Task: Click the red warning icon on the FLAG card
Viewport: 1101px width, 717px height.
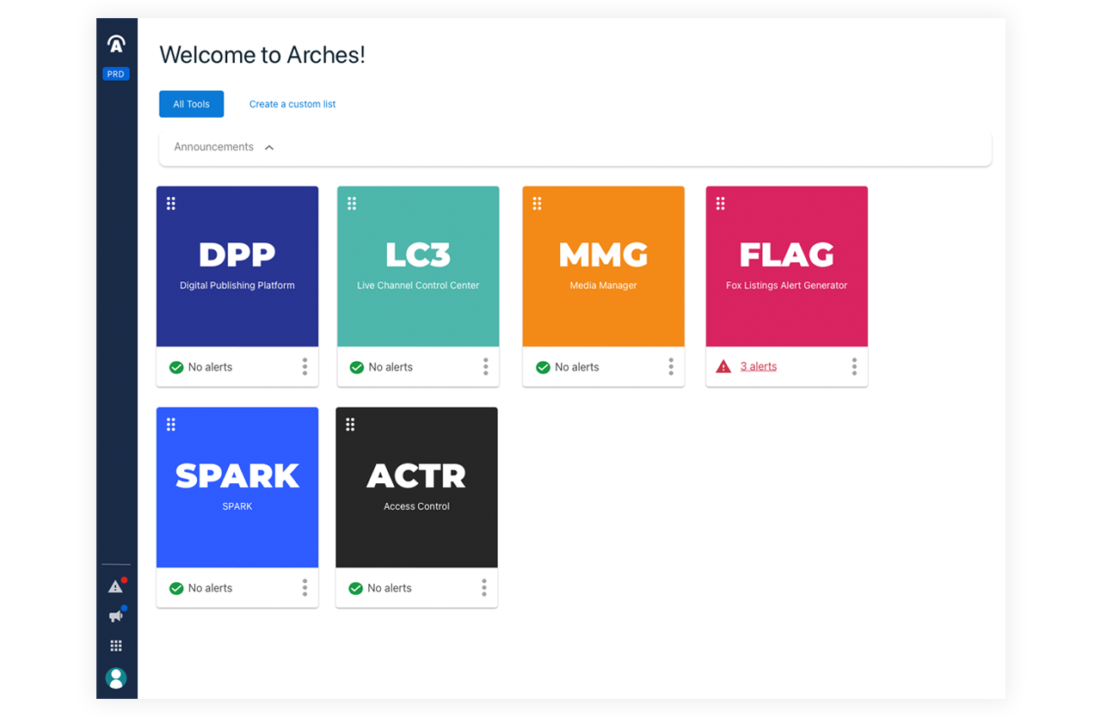Action: tap(723, 367)
